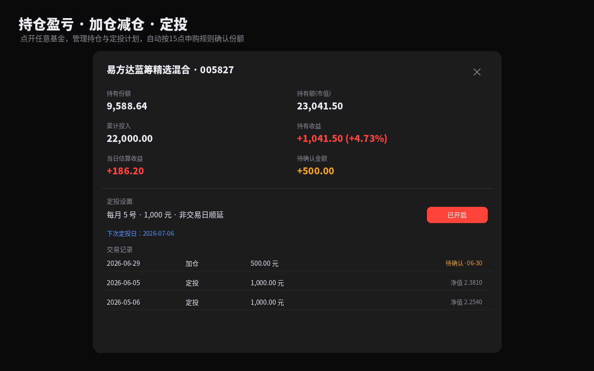Viewport: 594px width, 371px height.
Task: Click 定投 in the 2026-06-05 record
Action: pos(192,283)
